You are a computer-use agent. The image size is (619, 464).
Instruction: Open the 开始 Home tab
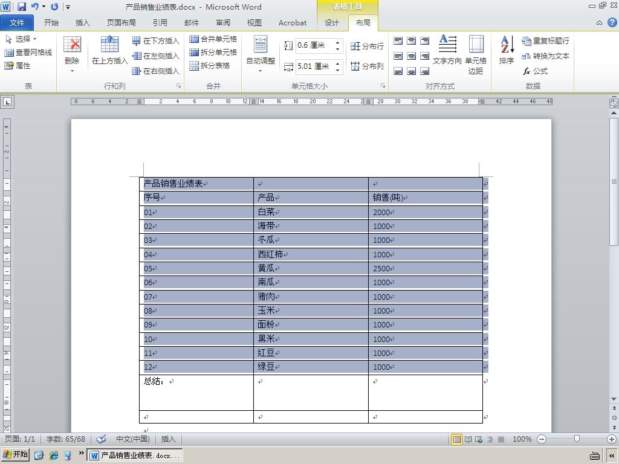(x=51, y=23)
